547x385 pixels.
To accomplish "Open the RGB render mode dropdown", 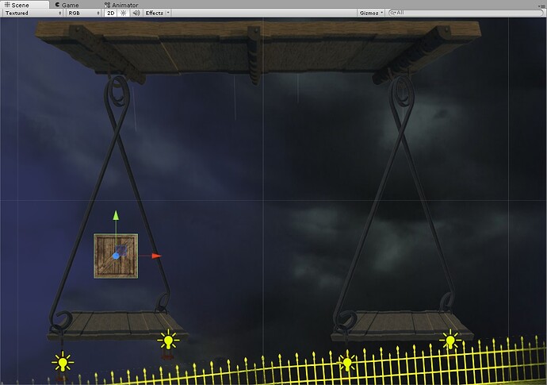I will click(84, 13).
